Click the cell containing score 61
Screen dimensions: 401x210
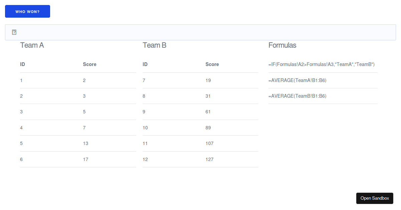208,112
